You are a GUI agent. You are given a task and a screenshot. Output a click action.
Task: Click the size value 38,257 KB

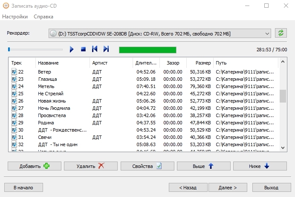200,115
